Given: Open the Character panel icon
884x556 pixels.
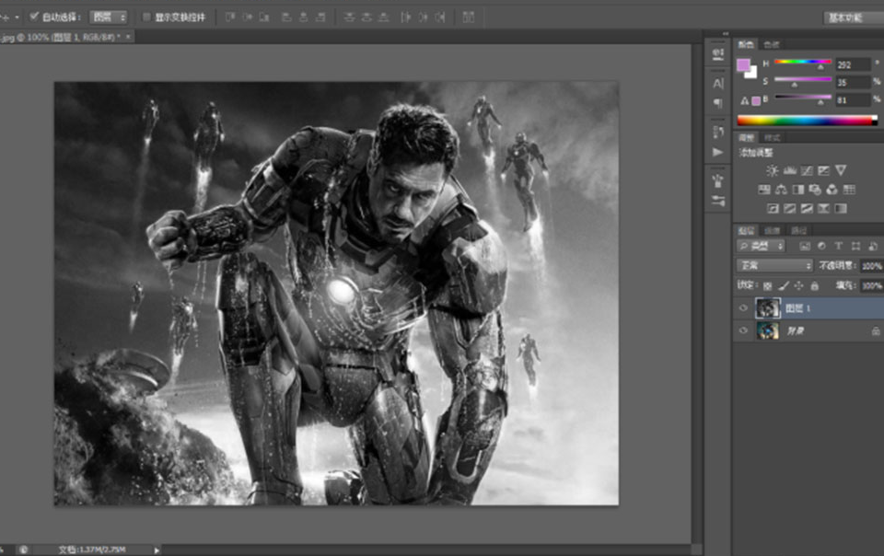Looking at the screenshot, I should click(x=718, y=83).
